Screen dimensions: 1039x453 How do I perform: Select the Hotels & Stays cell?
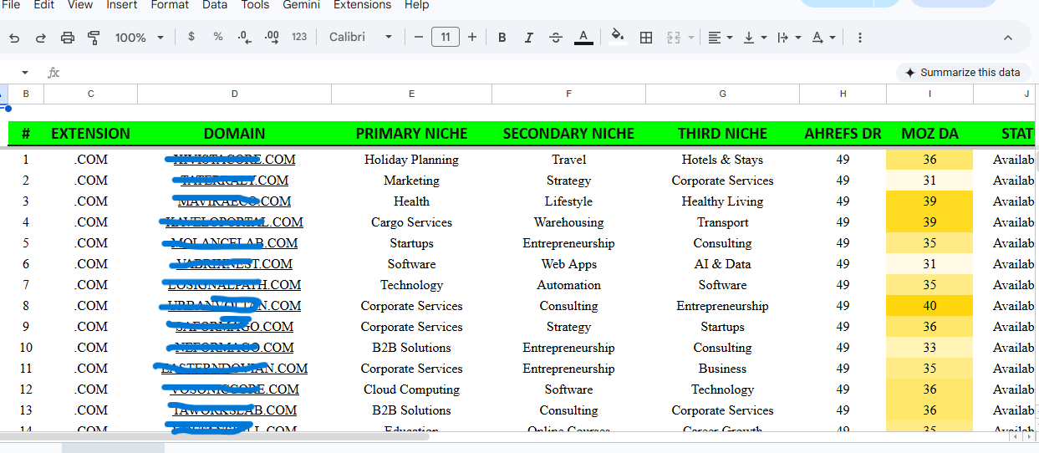(723, 160)
